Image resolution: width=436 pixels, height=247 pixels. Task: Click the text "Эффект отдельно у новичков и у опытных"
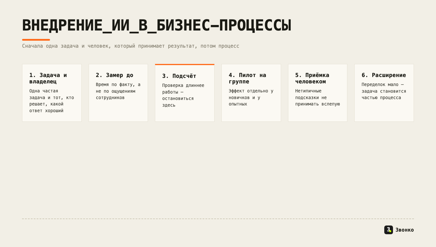(251, 98)
